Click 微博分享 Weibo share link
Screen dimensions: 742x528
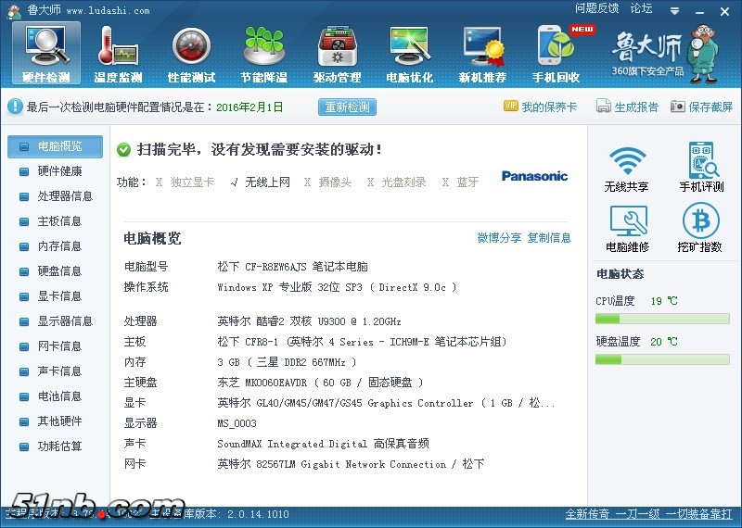[499, 238]
